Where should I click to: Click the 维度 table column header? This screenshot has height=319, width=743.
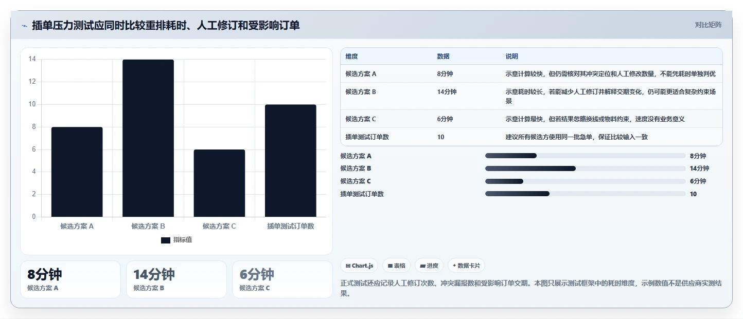click(352, 56)
